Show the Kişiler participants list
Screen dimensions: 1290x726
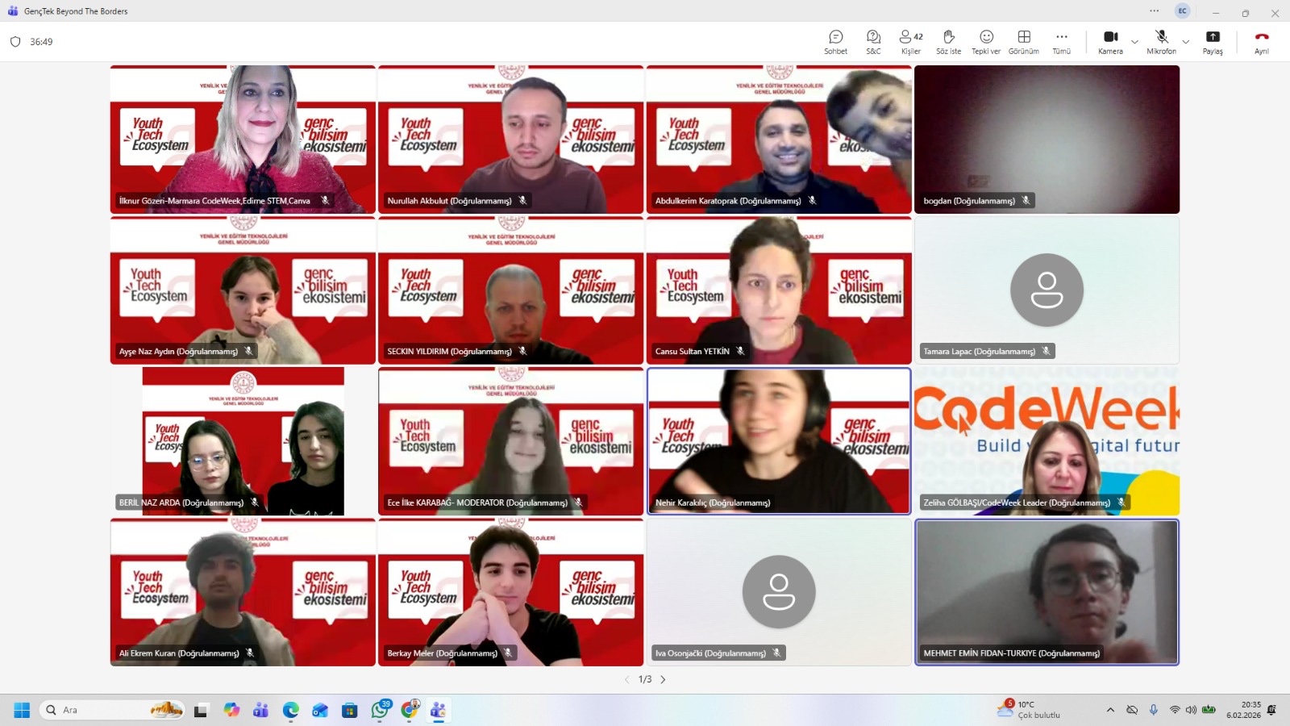click(x=910, y=42)
